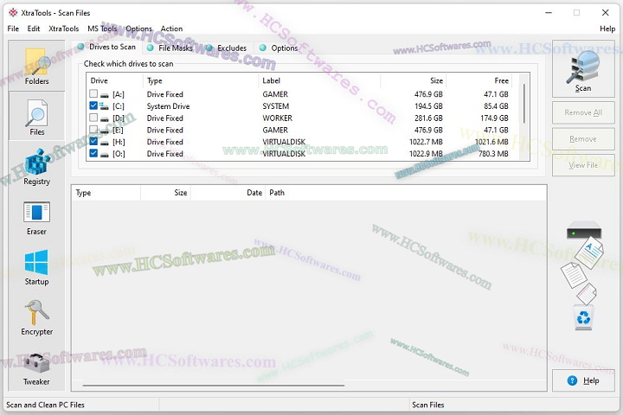The height and width of the screenshot is (415, 623).
Task: Open the Encrypter tool
Action: (x=36, y=317)
